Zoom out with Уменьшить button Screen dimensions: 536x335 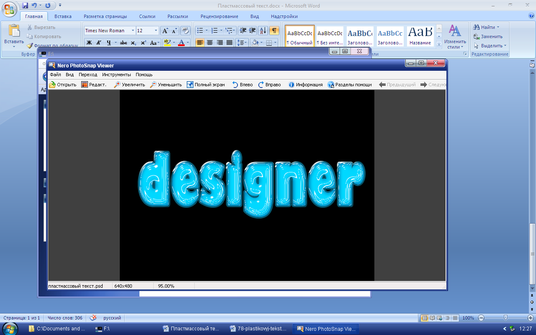coord(166,85)
